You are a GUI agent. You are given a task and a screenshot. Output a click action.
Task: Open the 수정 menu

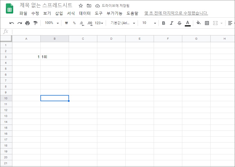pos(35,13)
